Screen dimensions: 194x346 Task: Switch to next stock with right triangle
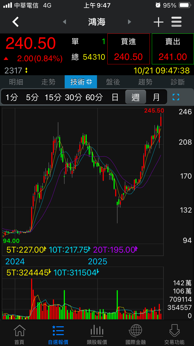point(130,22)
